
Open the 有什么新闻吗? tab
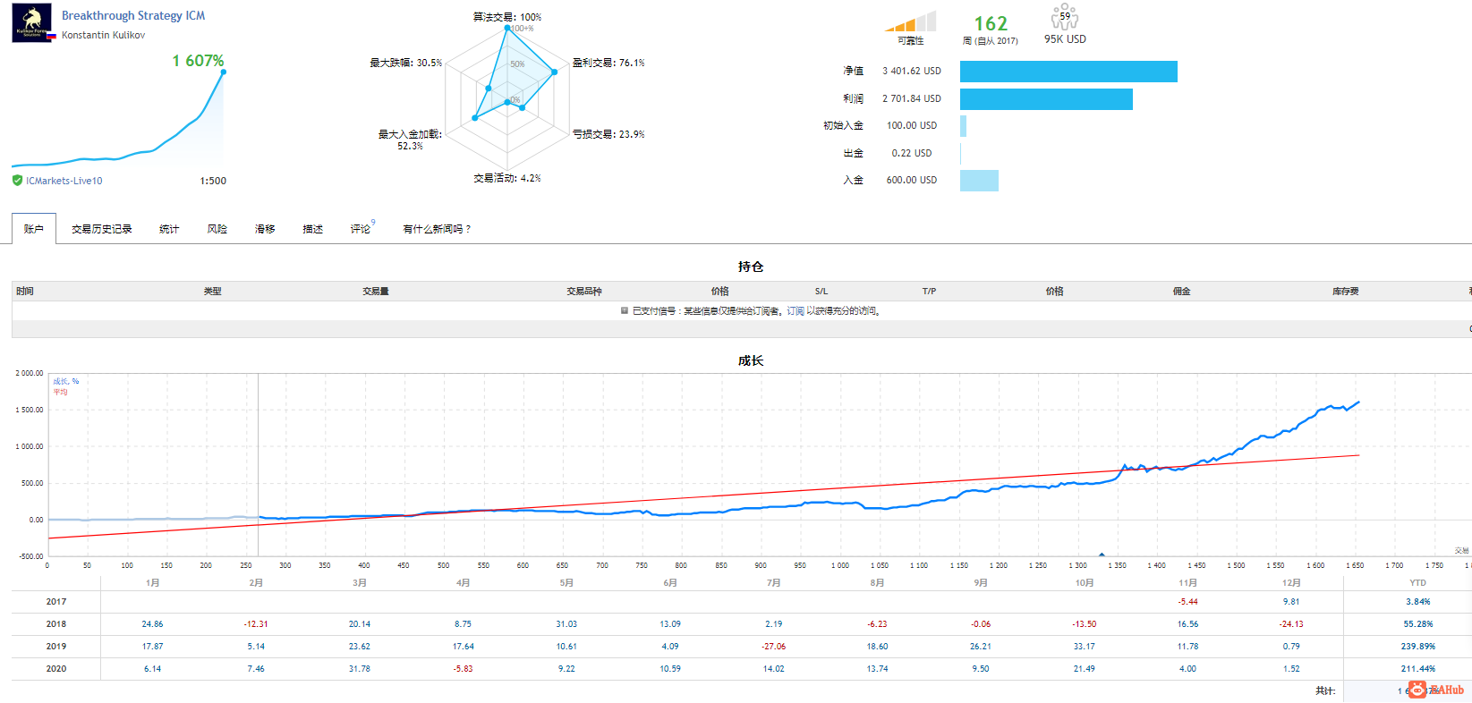coord(437,229)
